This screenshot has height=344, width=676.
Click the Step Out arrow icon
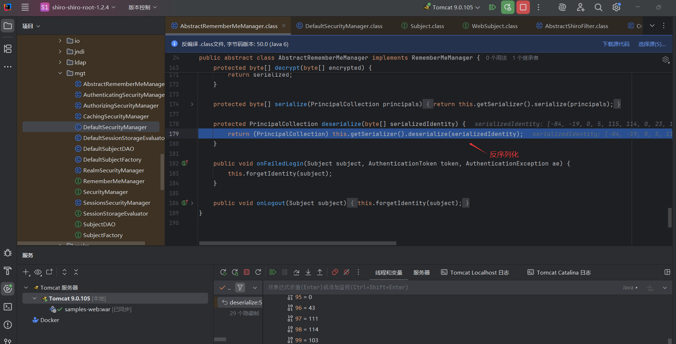tap(320, 272)
